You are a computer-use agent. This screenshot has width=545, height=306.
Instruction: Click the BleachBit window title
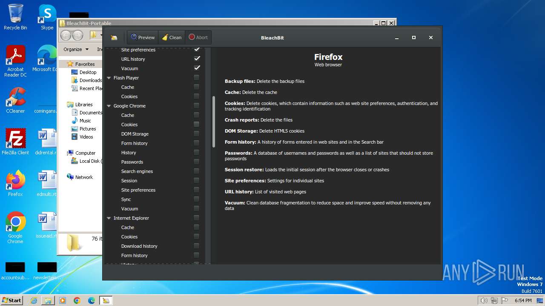[x=272, y=38]
